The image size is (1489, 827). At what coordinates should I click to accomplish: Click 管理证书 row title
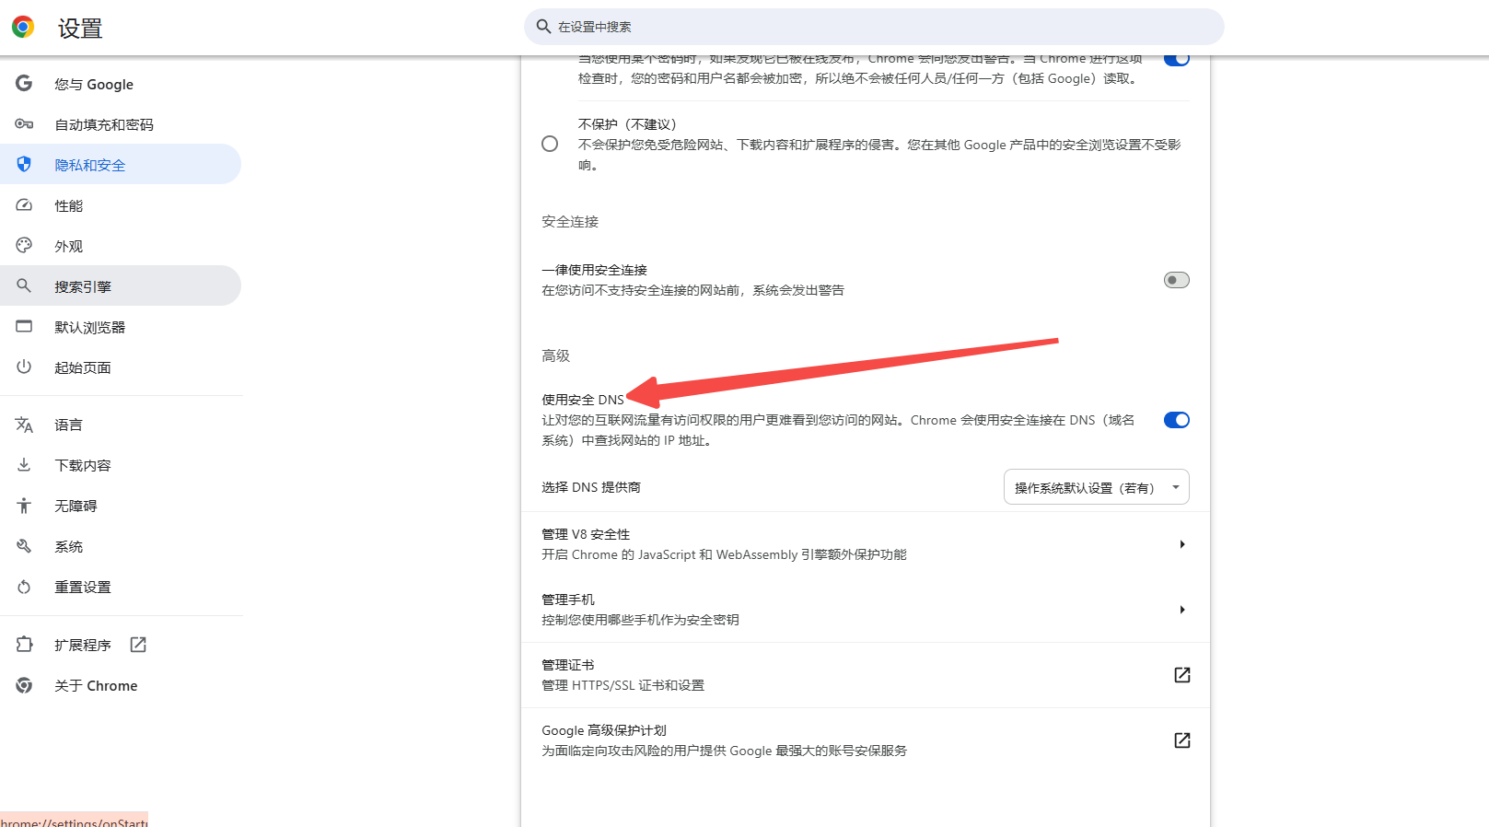pyautogui.click(x=567, y=665)
